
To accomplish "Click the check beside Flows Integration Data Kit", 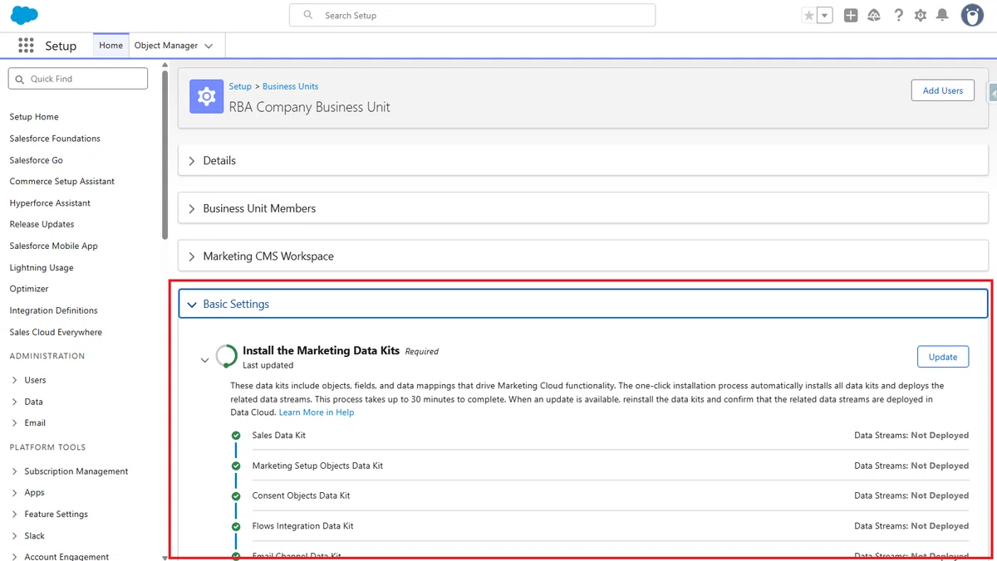I will coord(236,526).
